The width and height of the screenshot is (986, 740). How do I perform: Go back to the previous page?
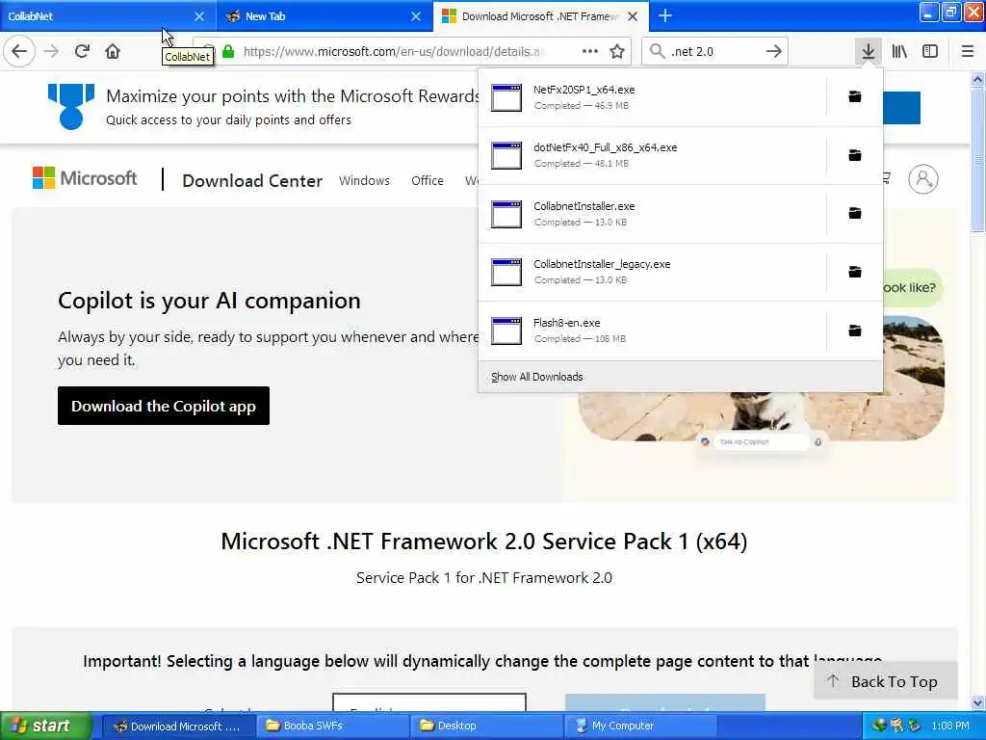tap(19, 51)
